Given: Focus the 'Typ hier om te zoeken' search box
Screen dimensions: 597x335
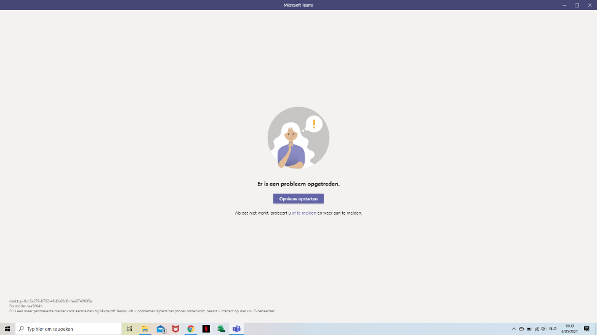Looking at the screenshot, I should point(68,328).
